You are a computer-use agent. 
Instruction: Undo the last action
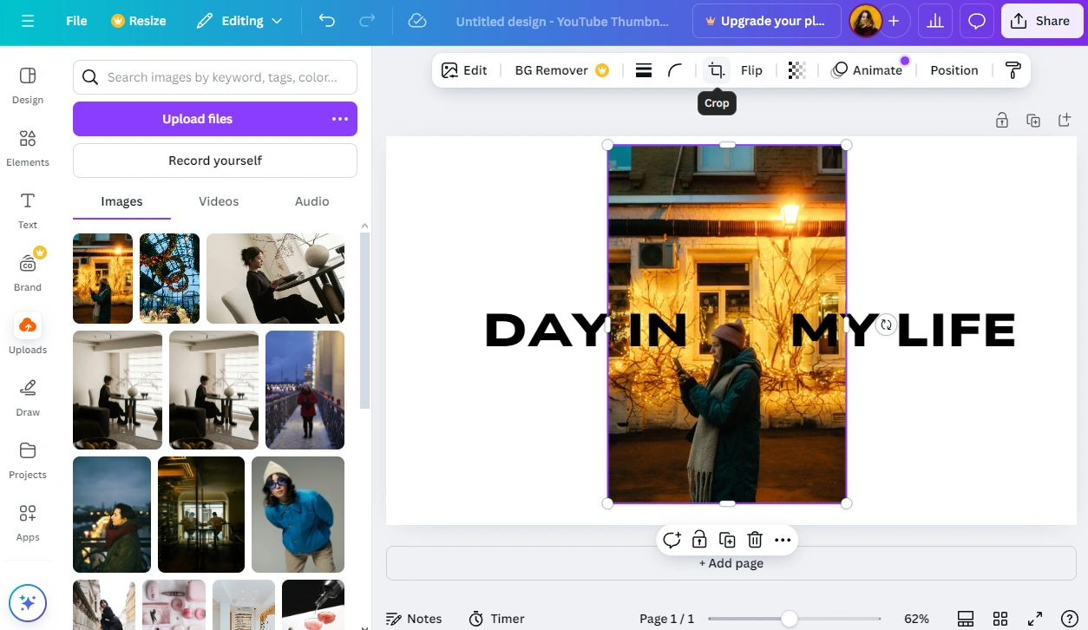[327, 21]
